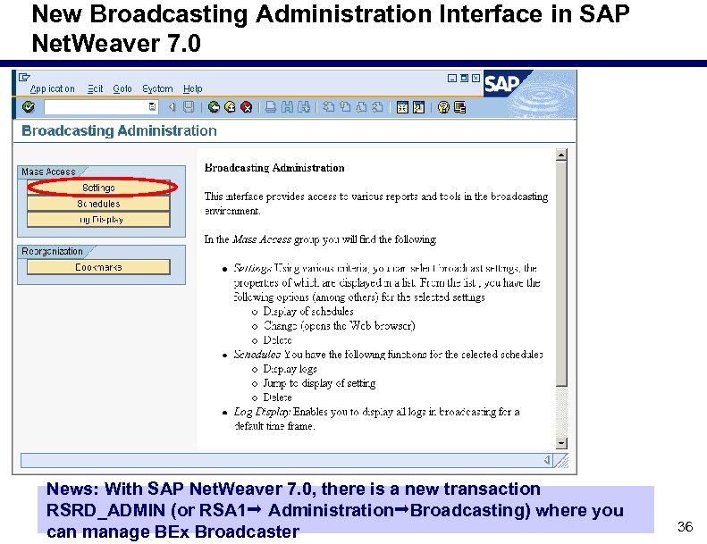This screenshot has width=707, height=544.
Task: Click the Generate Shortcut icon
Action: pos(419,107)
